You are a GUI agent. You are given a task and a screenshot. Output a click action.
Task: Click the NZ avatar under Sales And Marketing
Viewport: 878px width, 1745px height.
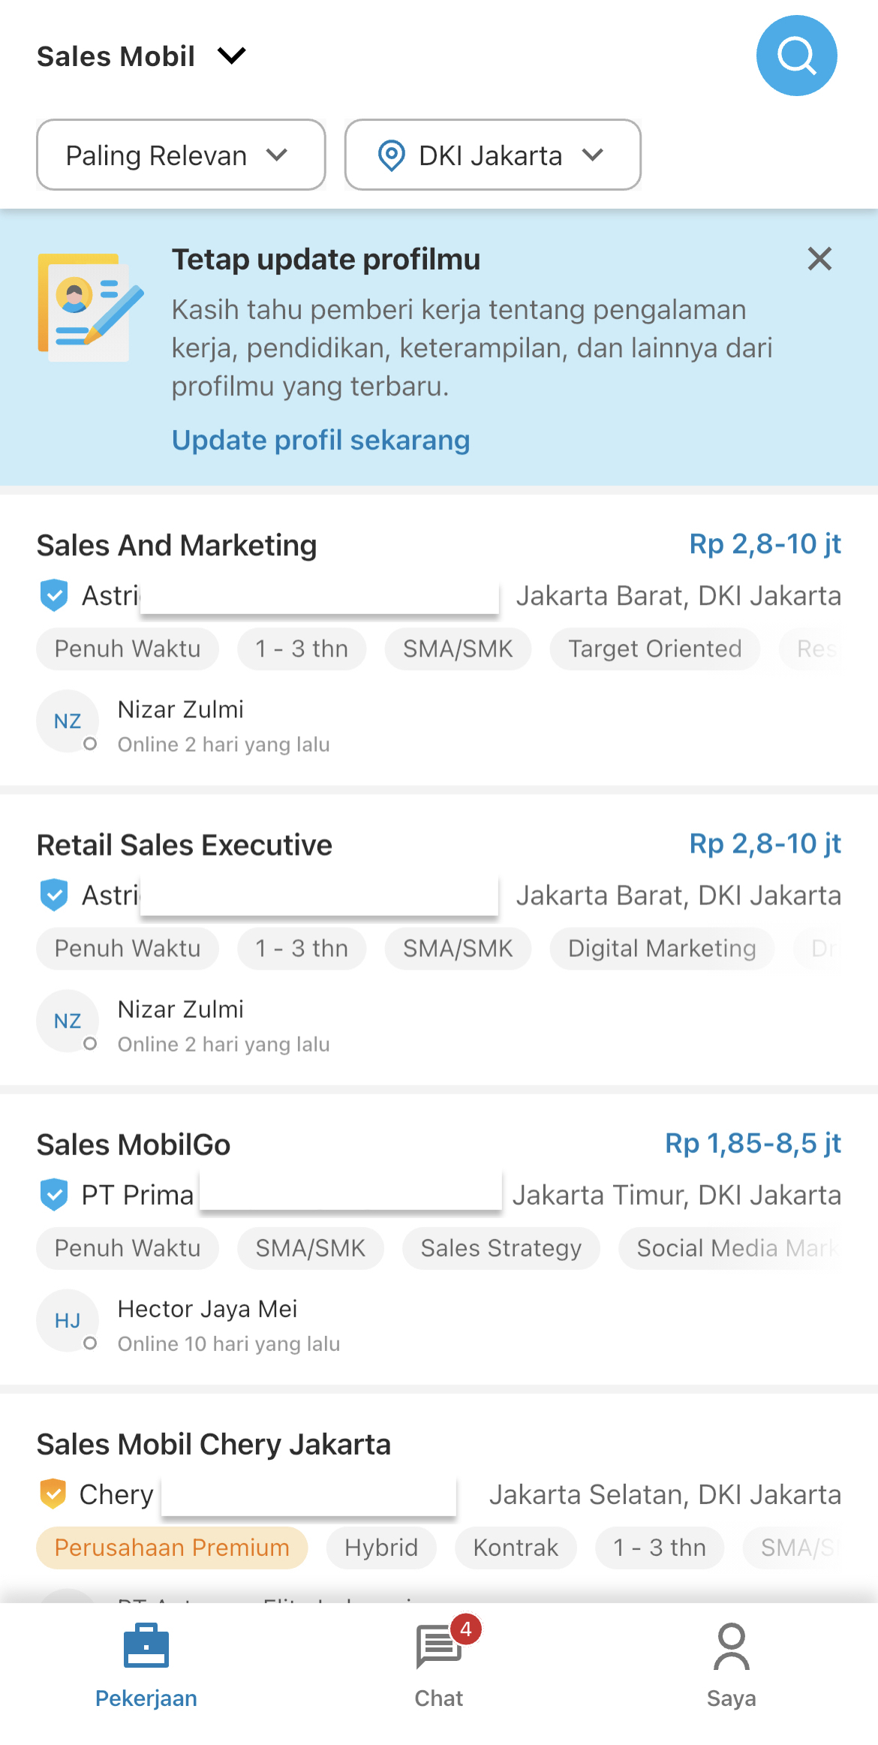tap(68, 721)
